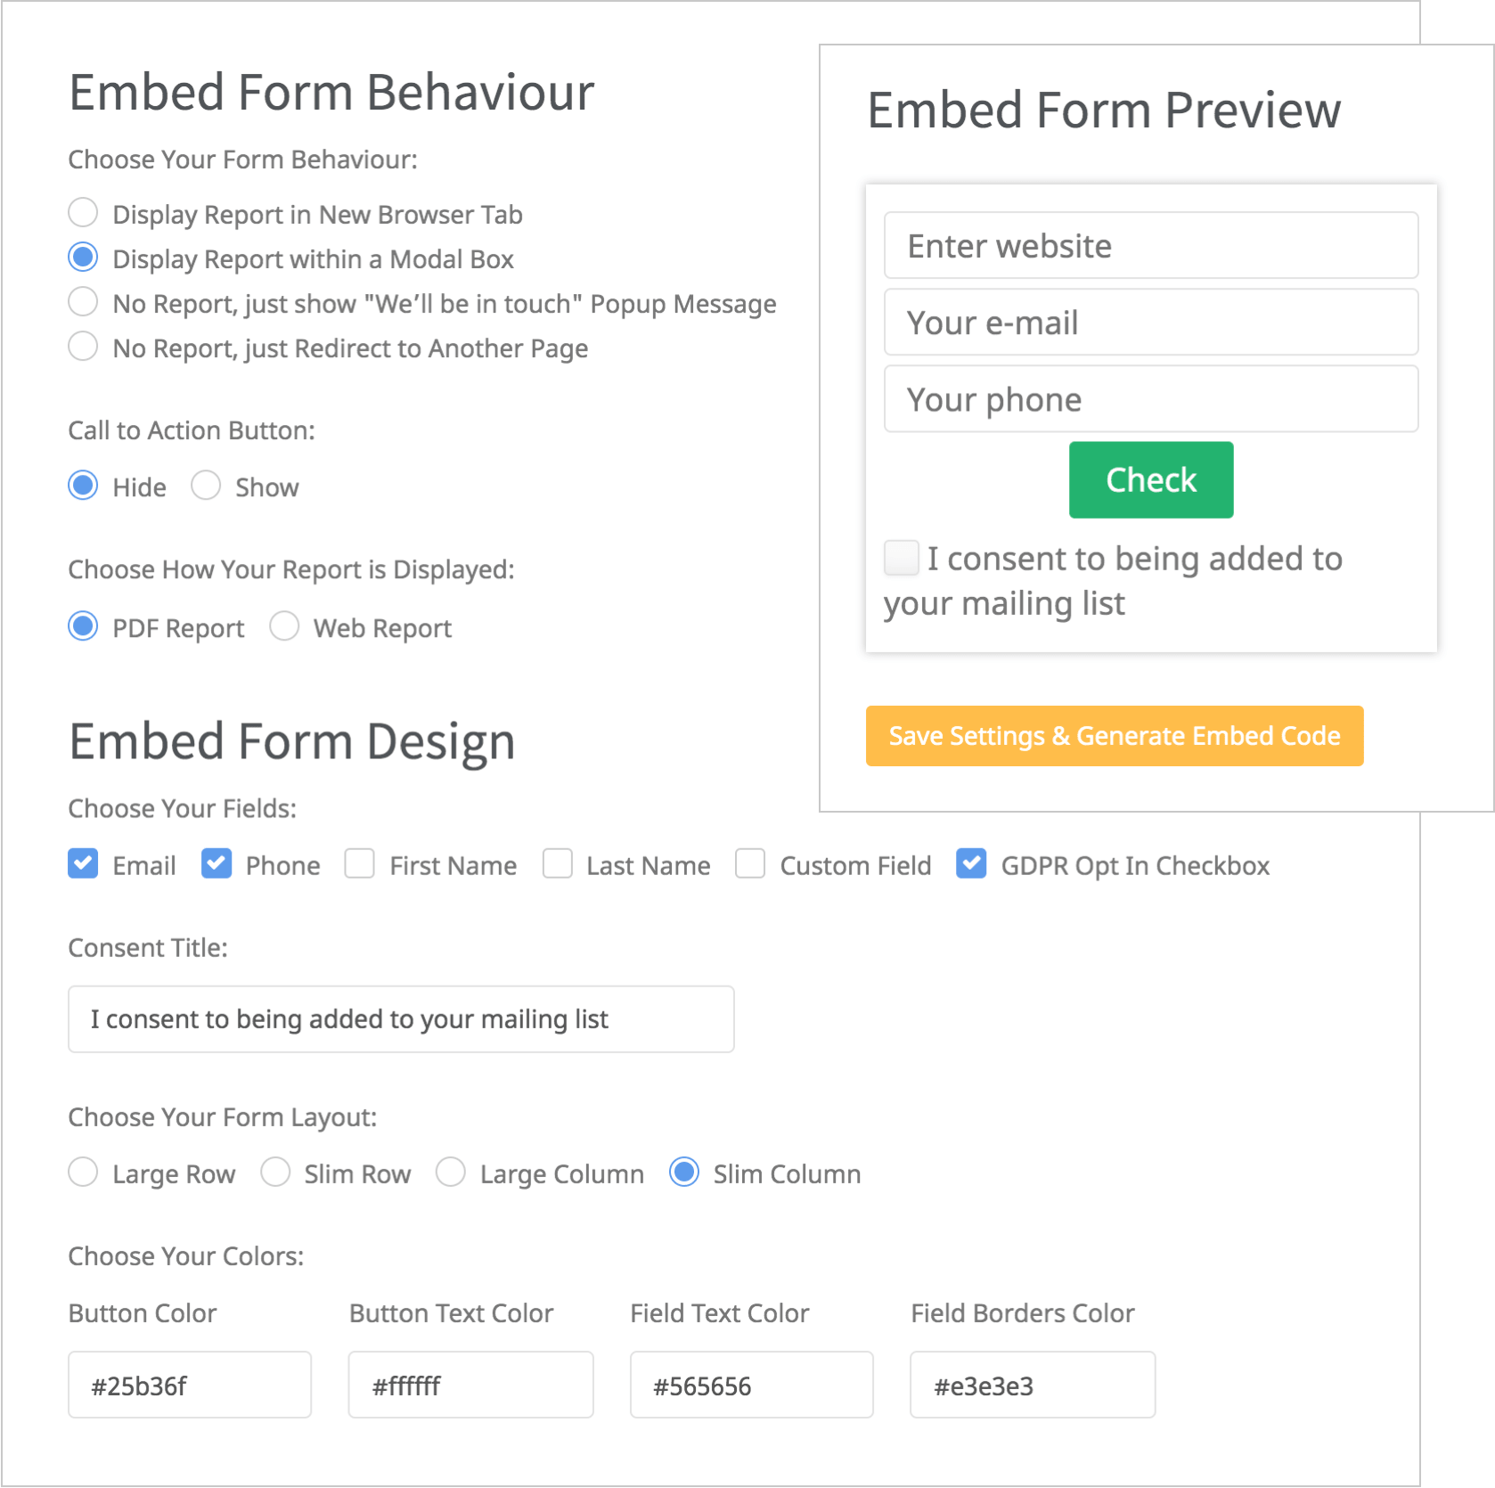Tick the mailing list consent checkbox in preview
1495x1488 pixels.
click(x=900, y=558)
